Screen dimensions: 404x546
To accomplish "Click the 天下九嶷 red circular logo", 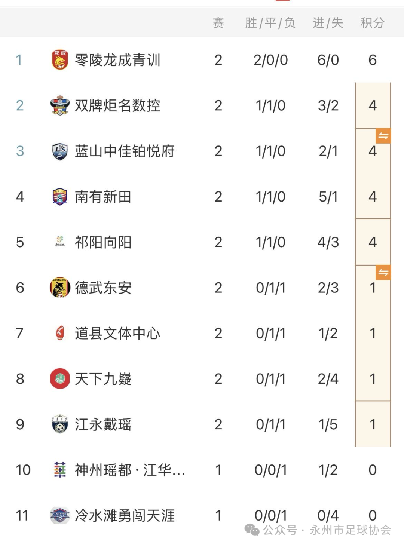I will pyautogui.click(x=60, y=379).
